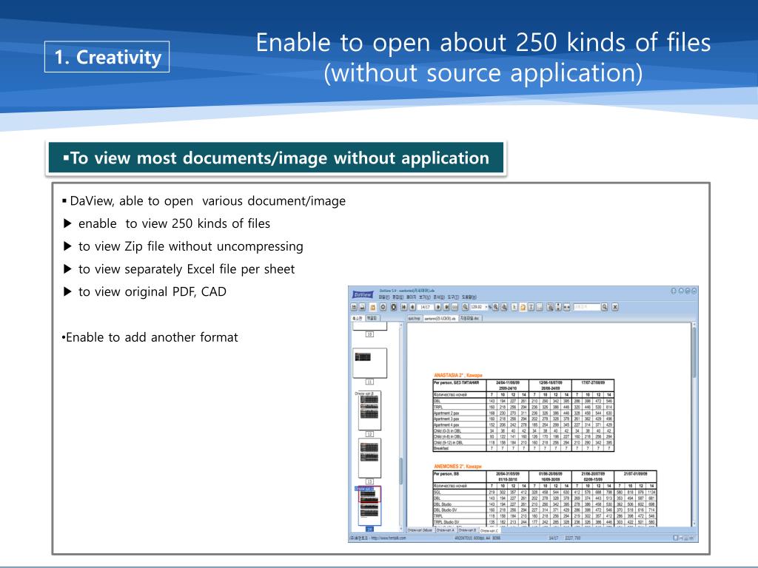Image resolution: width=758 pixels, height=568 pixels.
Task: Click the dark ring icon in toolbar
Action: (x=394, y=307)
